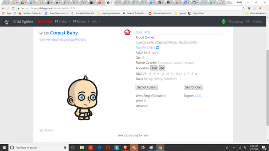The width and height of the screenshot is (269, 151).
Task: Open the Changelog page
Action: tap(235, 21)
